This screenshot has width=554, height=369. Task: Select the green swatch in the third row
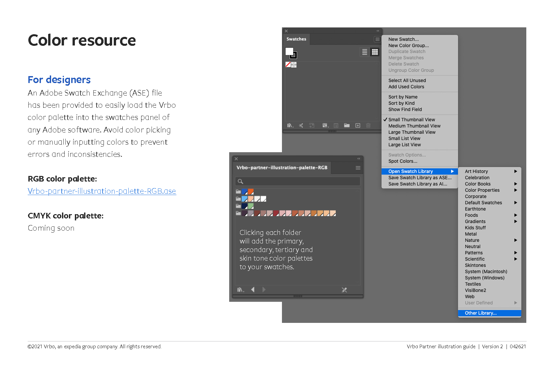[x=251, y=206]
